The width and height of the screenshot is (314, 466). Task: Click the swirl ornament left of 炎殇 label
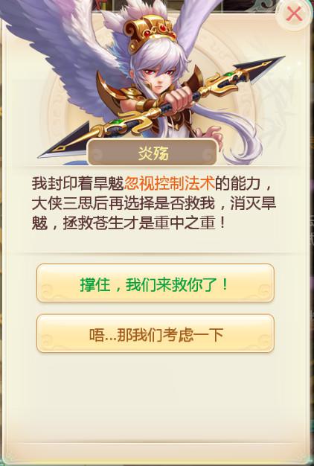tap(98, 153)
